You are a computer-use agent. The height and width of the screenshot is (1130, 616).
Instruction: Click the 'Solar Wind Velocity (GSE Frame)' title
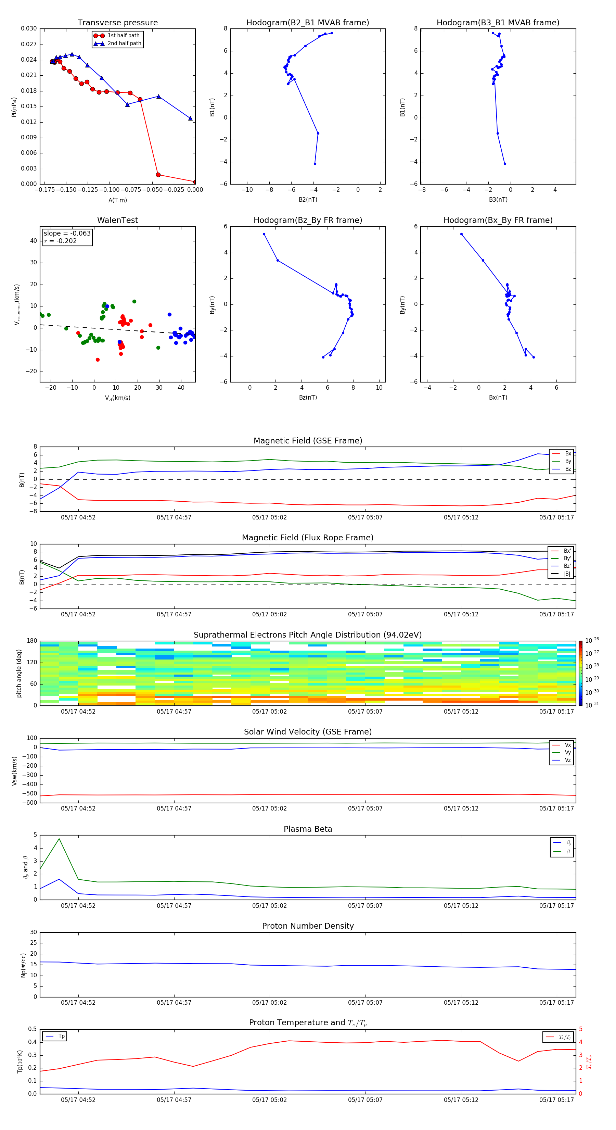(x=308, y=732)
